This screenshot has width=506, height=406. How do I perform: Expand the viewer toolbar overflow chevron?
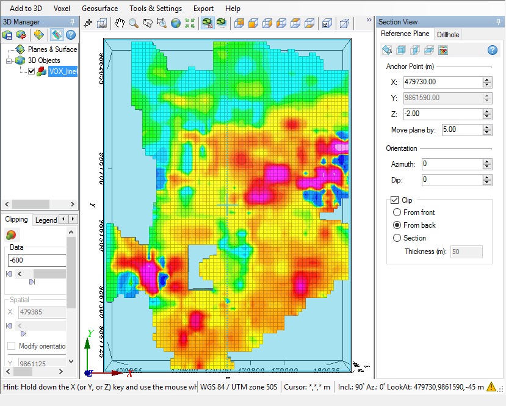click(369, 20)
